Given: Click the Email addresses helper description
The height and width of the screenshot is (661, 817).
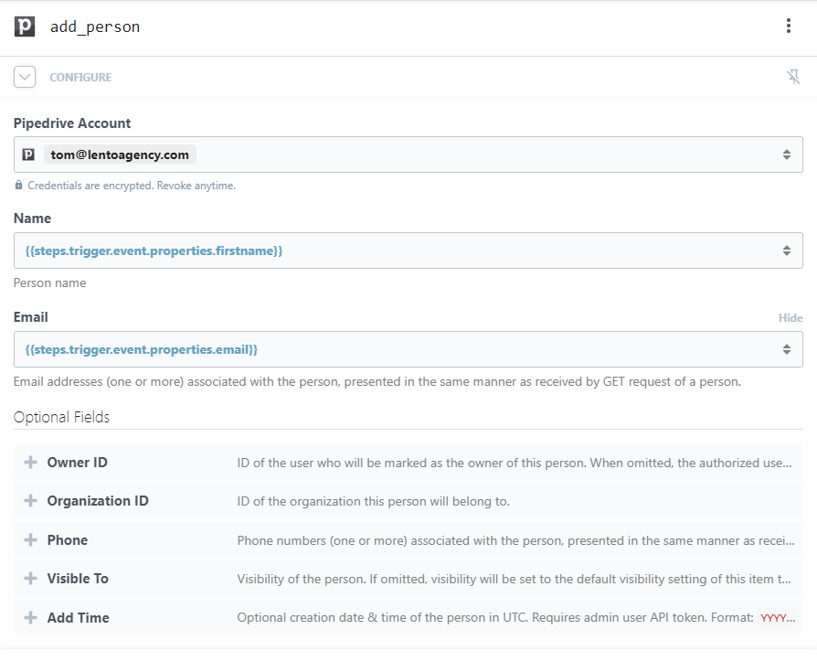Looking at the screenshot, I should pyautogui.click(x=377, y=381).
